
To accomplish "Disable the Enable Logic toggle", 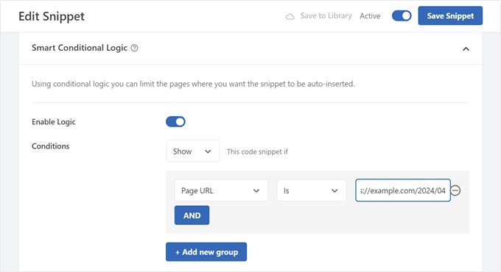I will pyautogui.click(x=175, y=121).
